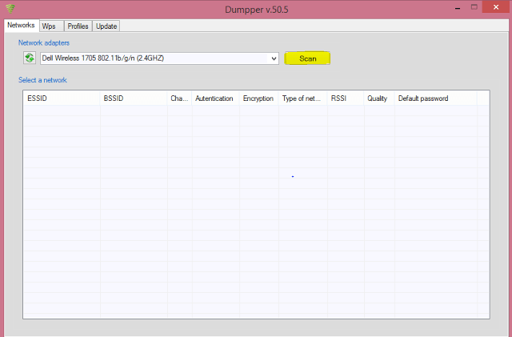Go to the Profiles tab
Viewport: 512px width, 337px height.
click(78, 26)
